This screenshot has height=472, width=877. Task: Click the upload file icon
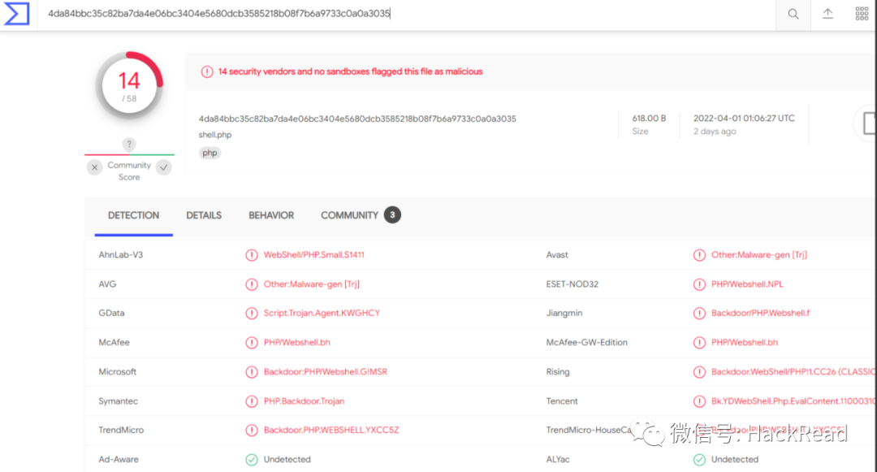[827, 14]
